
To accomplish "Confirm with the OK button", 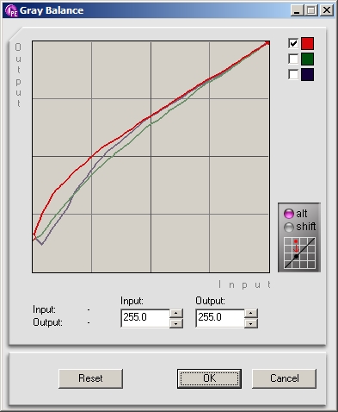I will pyautogui.click(x=209, y=378).
